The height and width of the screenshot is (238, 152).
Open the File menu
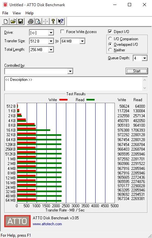5,13
